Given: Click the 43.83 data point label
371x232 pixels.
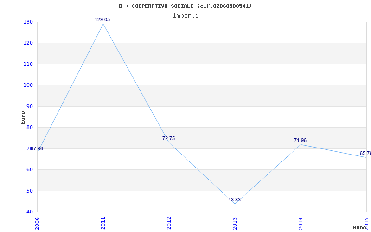Looking at the screenshot, I should (x=234, y=200).
